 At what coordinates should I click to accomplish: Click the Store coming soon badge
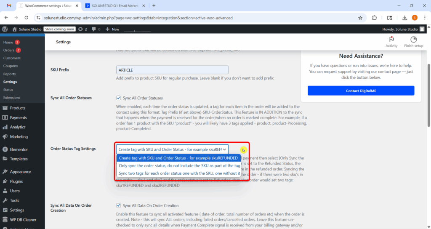tap(60, 29)
